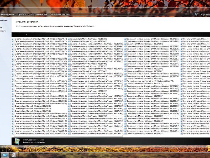The width and height of the screenshot is (210, 158).
Task: Click the icon next to update KB3147071
Action: (13, 79)
